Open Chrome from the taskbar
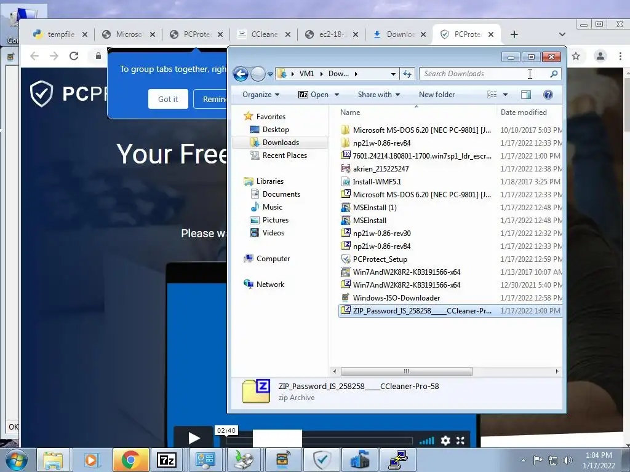Image resolution: width=630 pixels, height=472 pixels. point(130,460)
